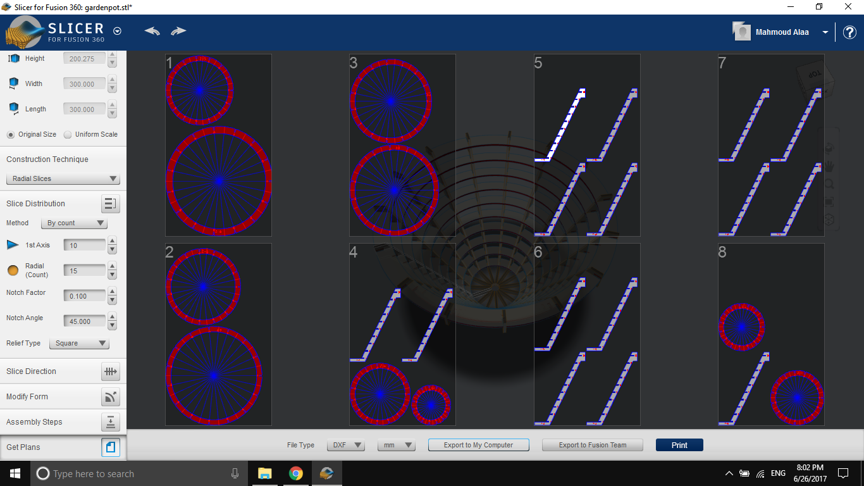The width and height of the screenshot is (864, 486).
Task: Open the DXF file type dropdown
Action: 346,445
